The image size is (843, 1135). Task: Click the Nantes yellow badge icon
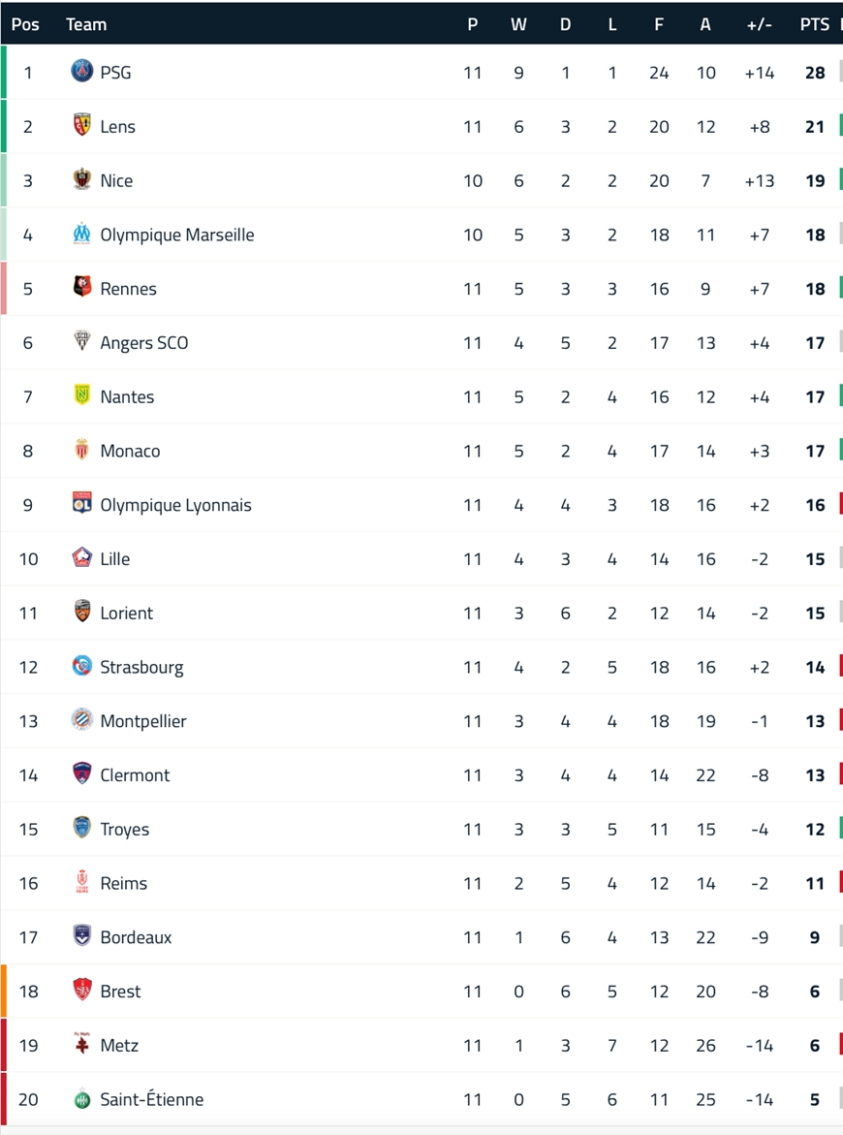tap(81, 394)
